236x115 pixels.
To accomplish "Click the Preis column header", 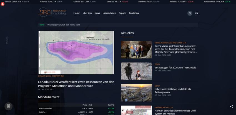I will (85, 105).
